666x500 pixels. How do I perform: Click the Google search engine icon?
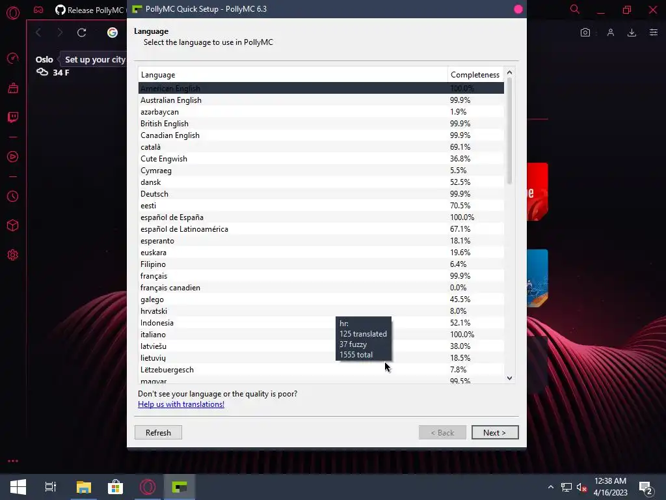tap(112, 33)
